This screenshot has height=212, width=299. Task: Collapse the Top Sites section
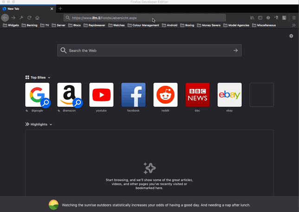pyautogui.click(x=49, y=78)
